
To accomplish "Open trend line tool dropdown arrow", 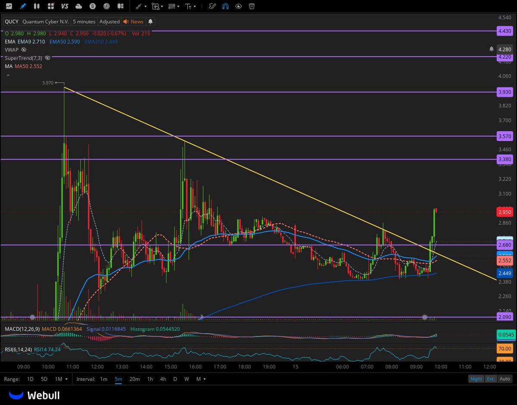I will pos(146,6).
